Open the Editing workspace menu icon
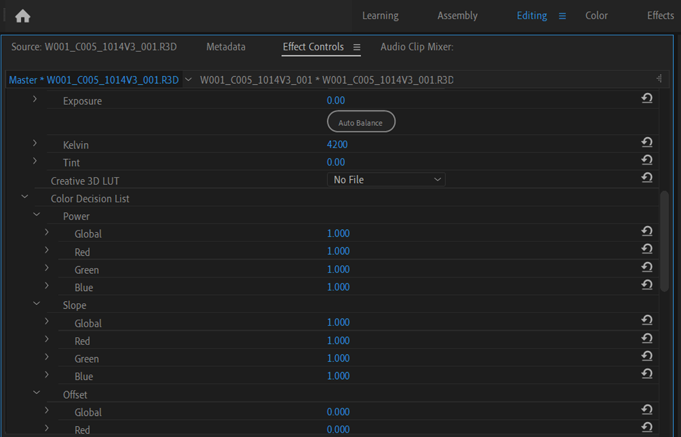Screen dimensions: 681x437 tap(562, 16)
